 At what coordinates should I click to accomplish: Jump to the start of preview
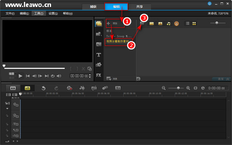[x=28, y=76]
